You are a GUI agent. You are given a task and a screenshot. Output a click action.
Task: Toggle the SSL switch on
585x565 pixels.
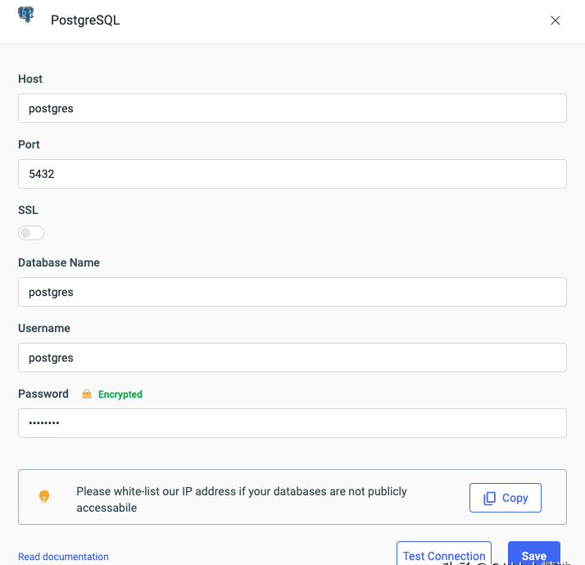coord(31,233)
